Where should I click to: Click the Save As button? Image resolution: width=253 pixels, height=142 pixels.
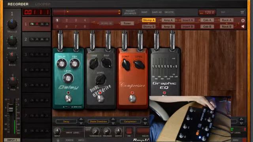[x=157, y=12]
